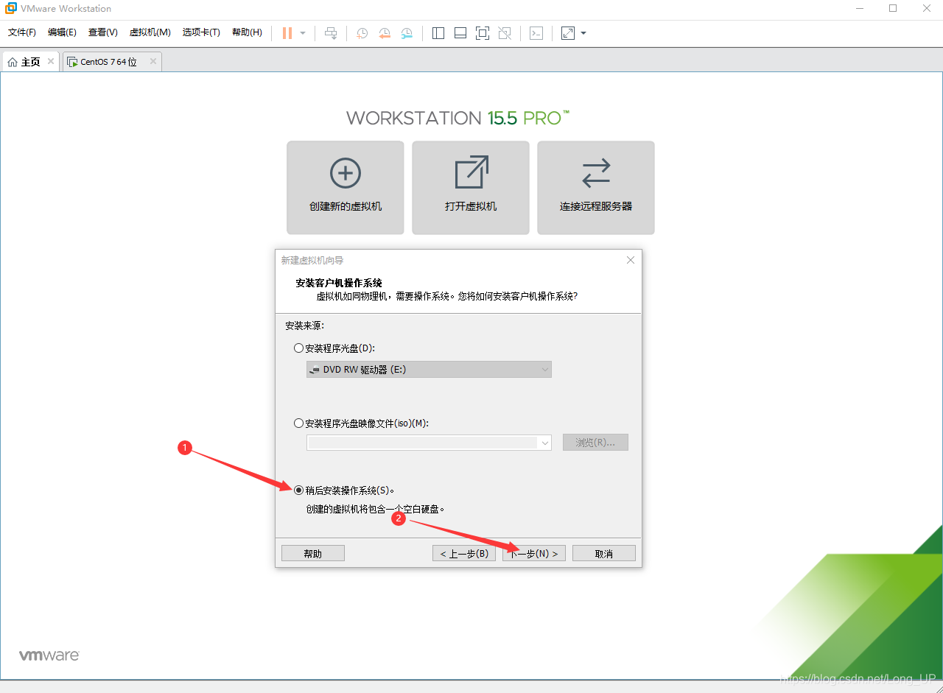Click the console view terminal icon

536,33
